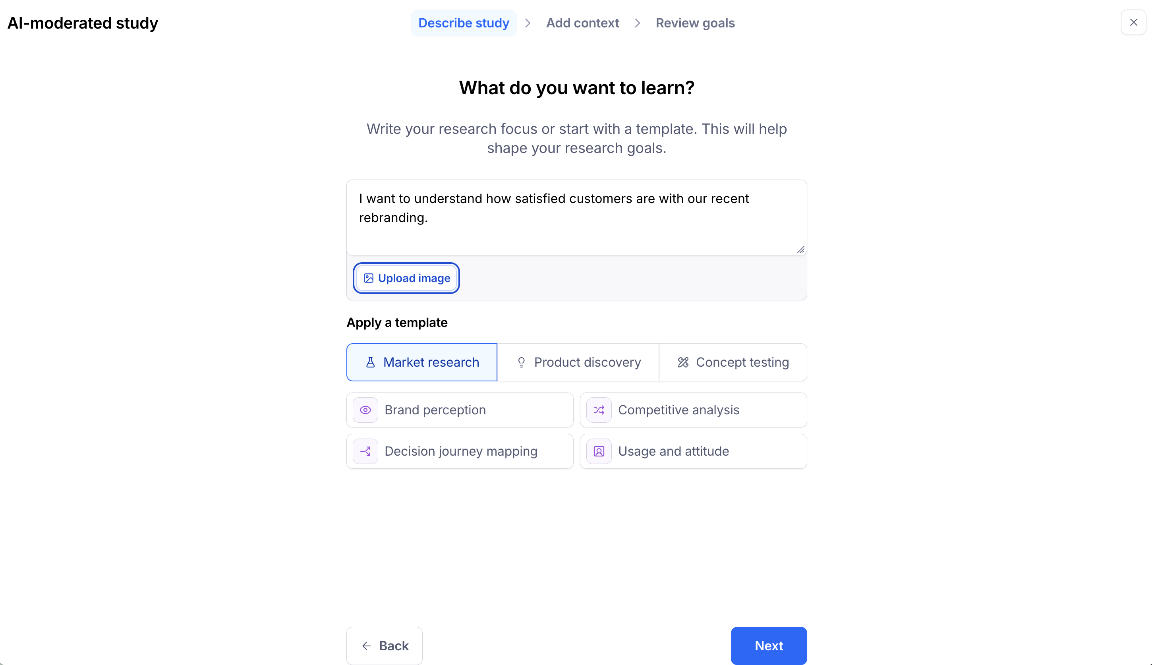Select the Market research template tab
This screenshot has height=665, width=1152.
(x=422, y=362)
